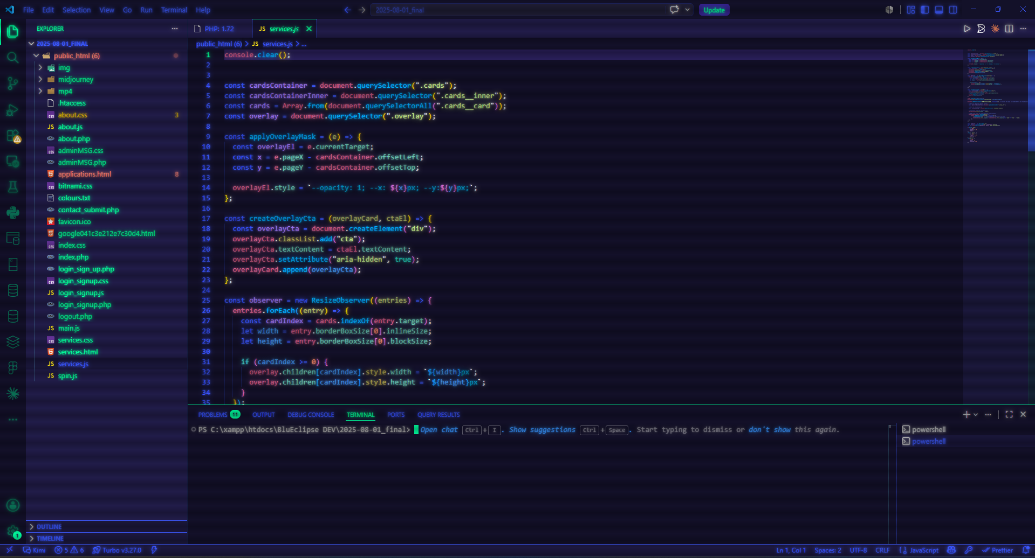Open the Selection menu
The height and width of the screenshot is (558, 1035).
(x=77, y=10)
